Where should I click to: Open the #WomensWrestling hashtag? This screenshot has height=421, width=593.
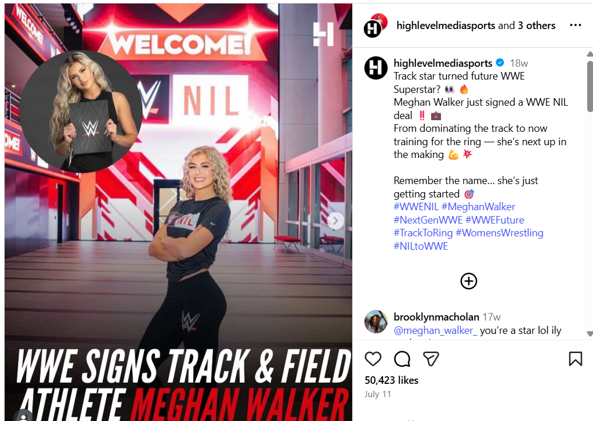(x=499, y=233)
